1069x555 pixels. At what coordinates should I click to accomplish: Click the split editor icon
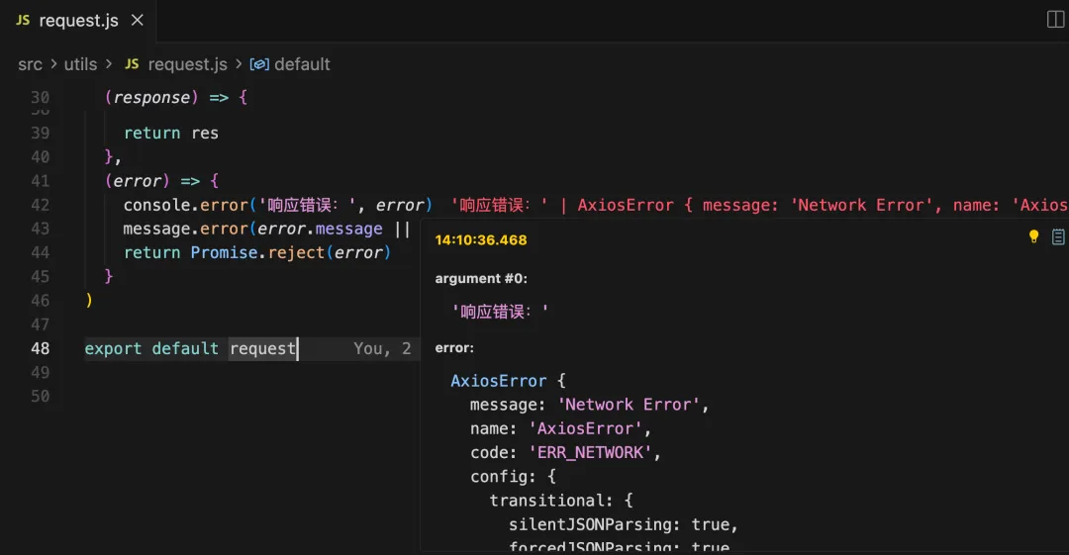[x=1055, y=20]
